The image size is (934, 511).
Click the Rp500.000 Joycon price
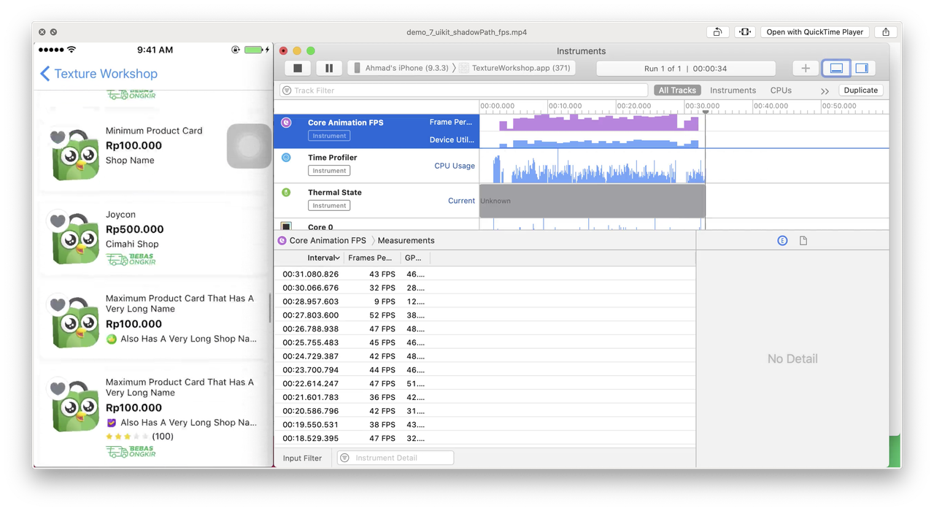pyautogui.click(x=135, y=229)
